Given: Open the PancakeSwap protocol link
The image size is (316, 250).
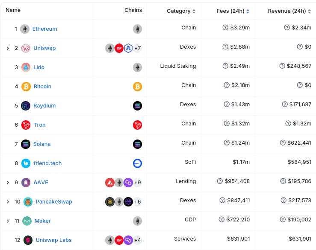Looking at the screenshot, I should pos(54,202).
